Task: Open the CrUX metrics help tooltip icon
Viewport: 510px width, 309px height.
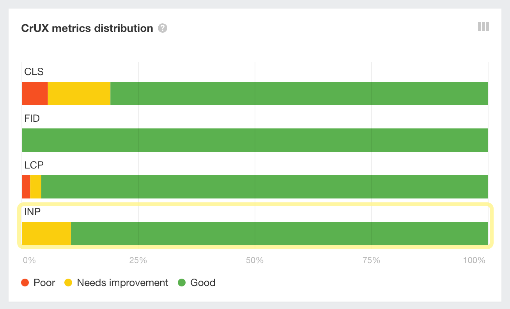Action: click(x=163, y=28)
